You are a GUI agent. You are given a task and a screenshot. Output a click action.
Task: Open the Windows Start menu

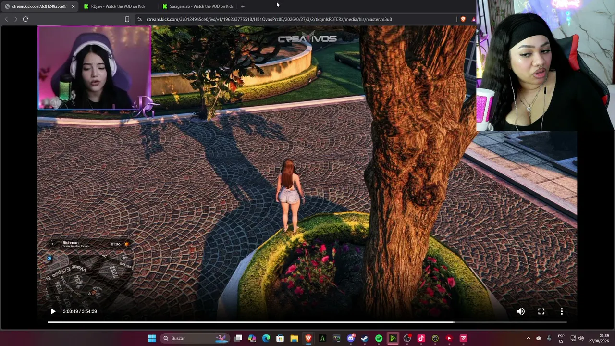click(152, 338)
